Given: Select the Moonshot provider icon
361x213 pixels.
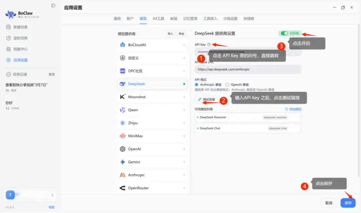Looking at the screenshot, I should [x=122, y=97].
